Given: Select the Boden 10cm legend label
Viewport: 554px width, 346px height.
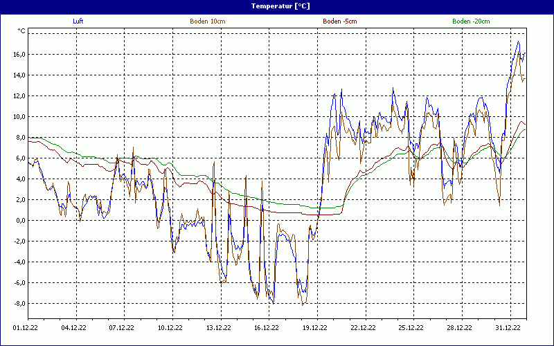Looking at the screenshot, I should tap(208, 21).
